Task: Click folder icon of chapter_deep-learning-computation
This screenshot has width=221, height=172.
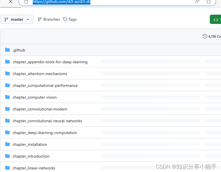Action: click(7, 132)
